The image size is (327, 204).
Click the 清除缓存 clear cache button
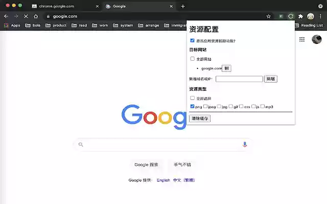(x=200, y=118)
